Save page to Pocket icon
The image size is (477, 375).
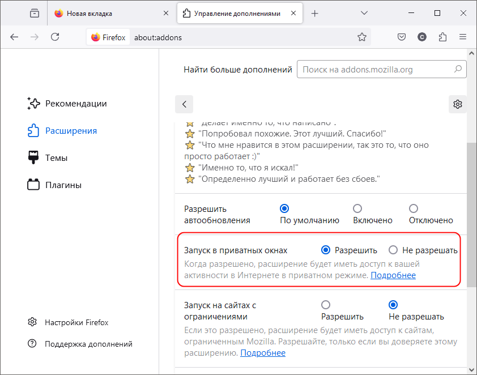pyautogui.click(x=402, y=37)
